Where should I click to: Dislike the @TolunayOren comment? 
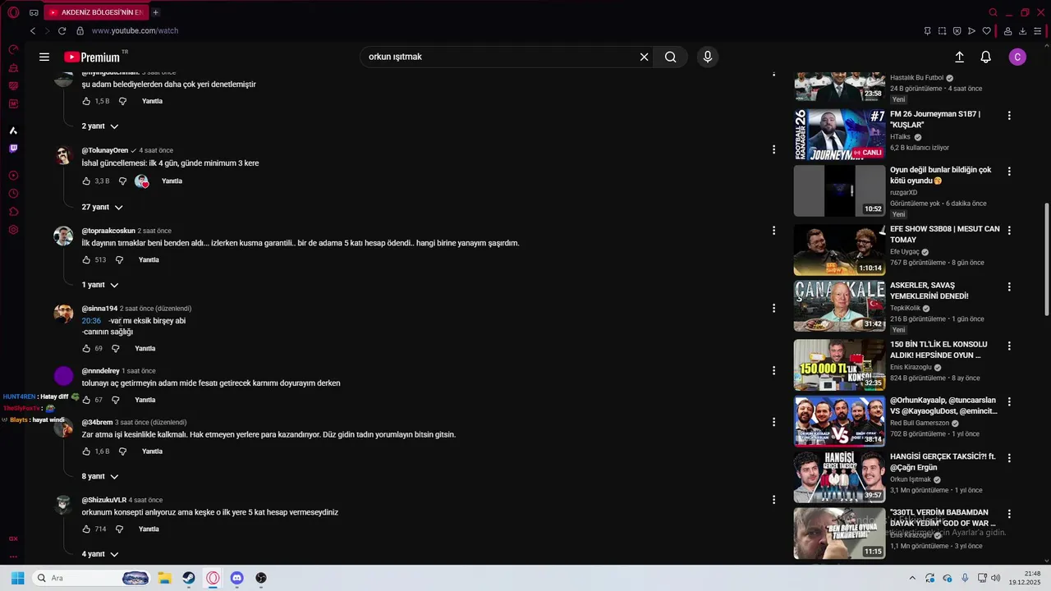[122, 181]
